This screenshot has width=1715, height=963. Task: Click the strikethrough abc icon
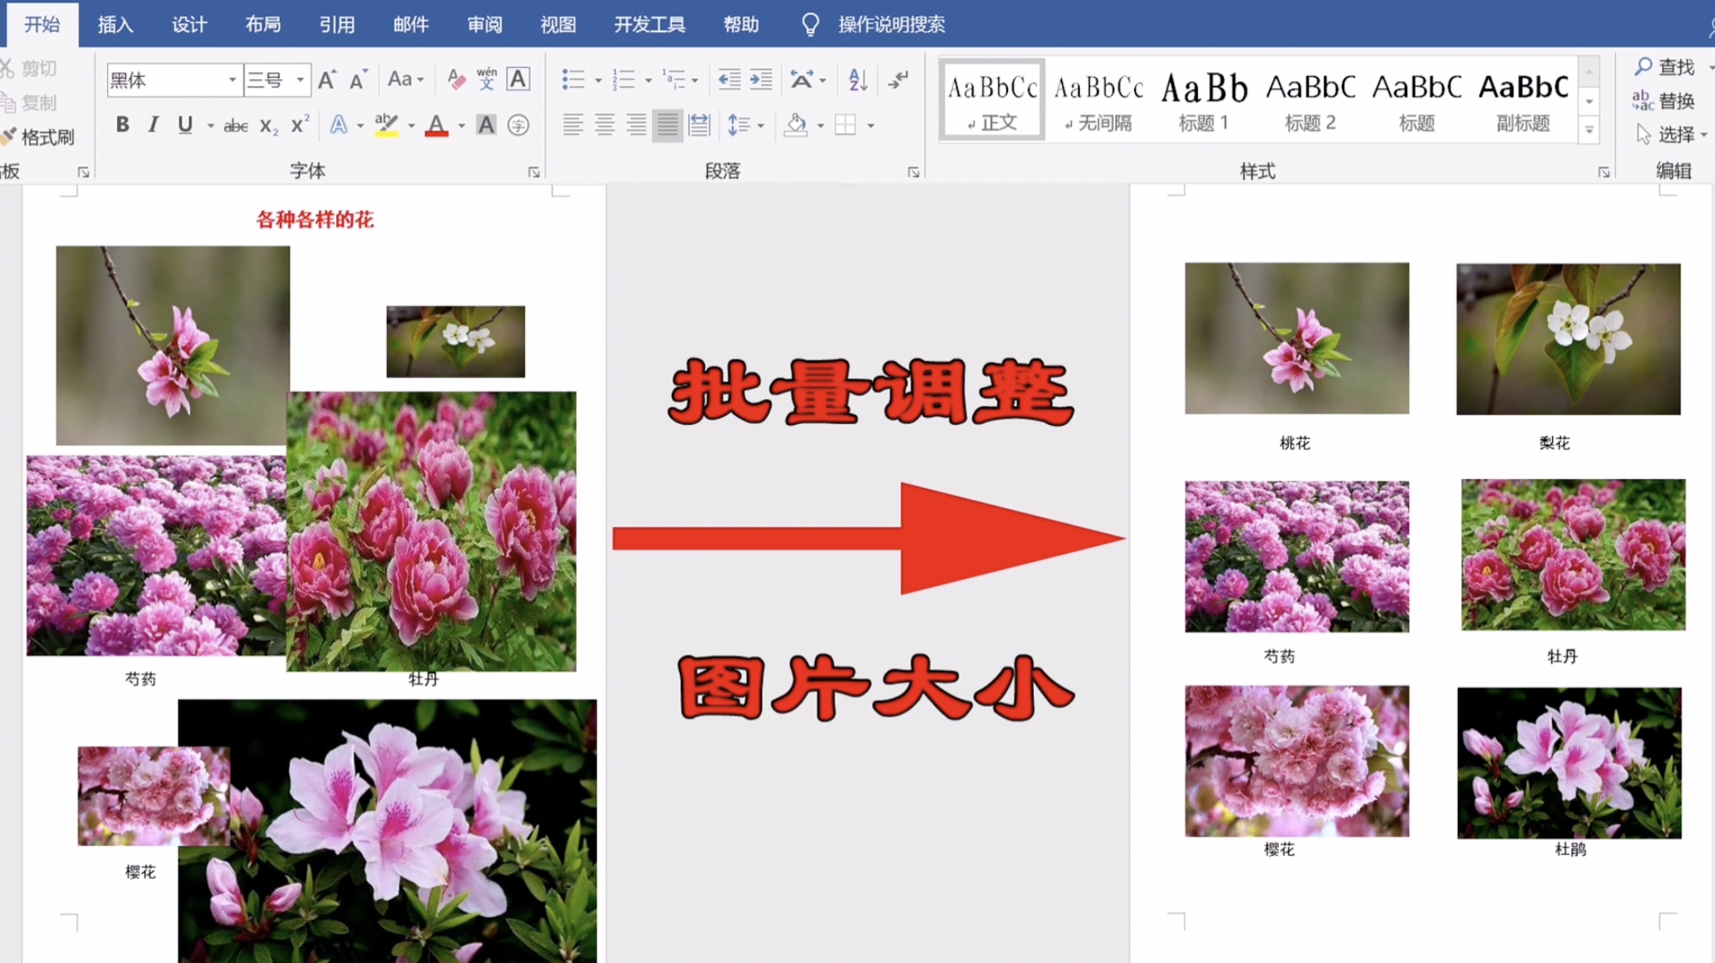pyautogui.click(x=236, y=126)
